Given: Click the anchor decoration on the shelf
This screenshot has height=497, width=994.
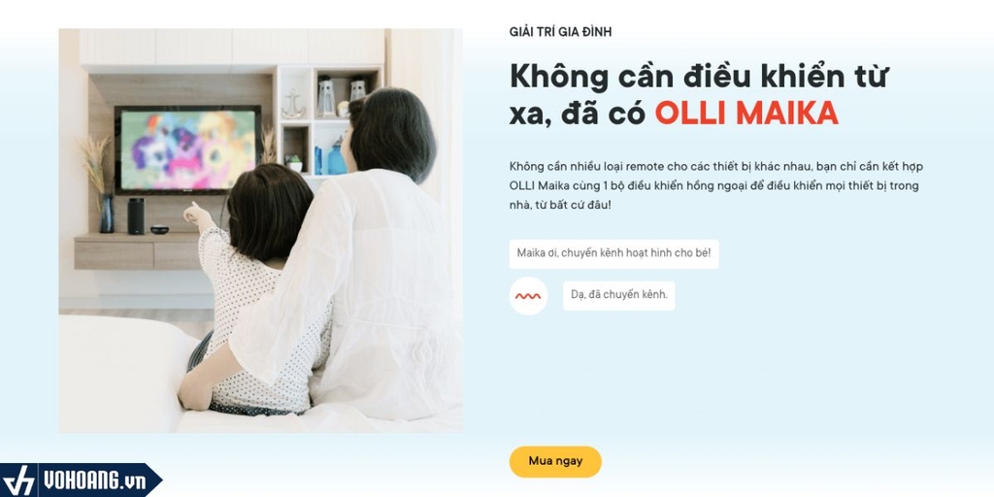Looking at the screenshot, I should click(293, 104).
